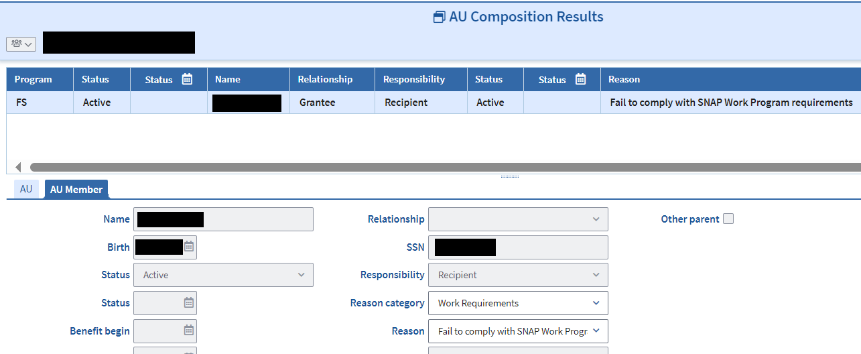
Task: Sort by the Responsibility column header
Action: point(421,79)
